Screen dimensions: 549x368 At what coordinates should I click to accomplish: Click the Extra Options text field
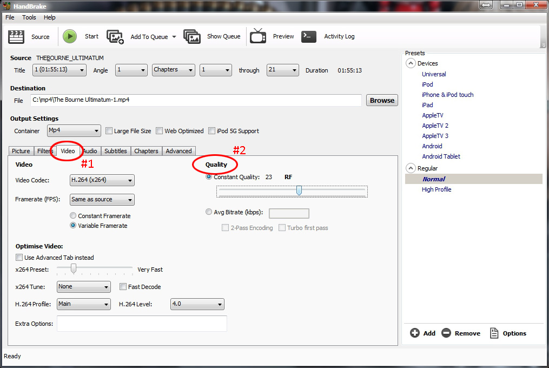coord(142,324)
